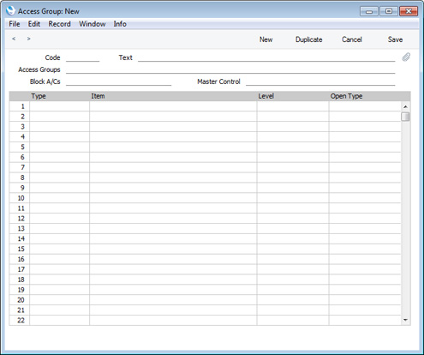Open the Info menu
424x355 pixels.
(x=120, y=24)
